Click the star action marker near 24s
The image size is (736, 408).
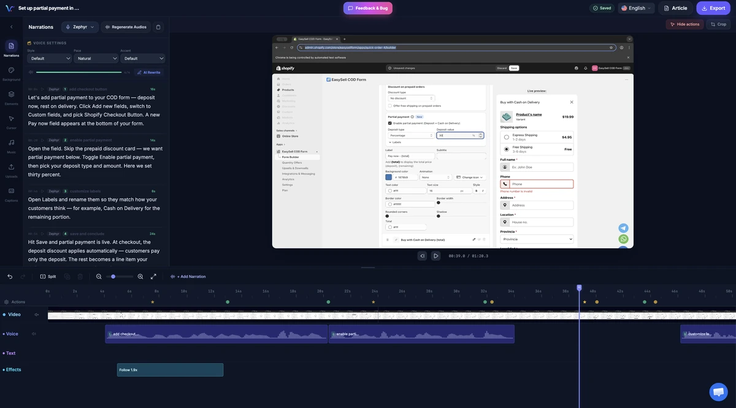coord(373,302)
